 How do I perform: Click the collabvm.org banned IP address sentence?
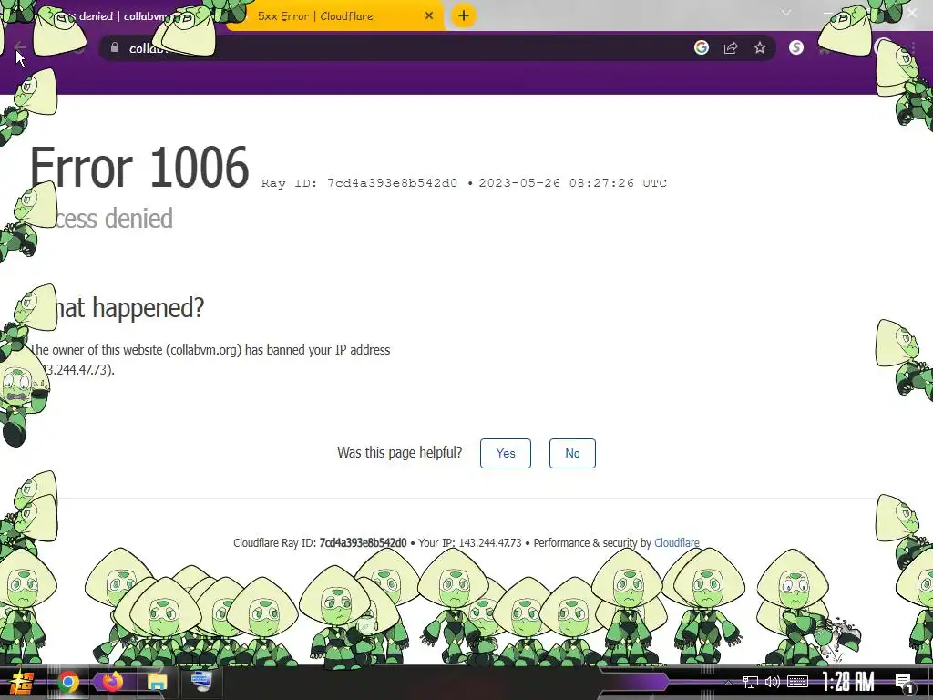pyautogui.click(x=210, y=359)
